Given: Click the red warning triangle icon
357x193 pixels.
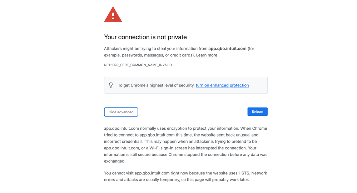Looking at the screenshot, I should [x=113, y=15].
